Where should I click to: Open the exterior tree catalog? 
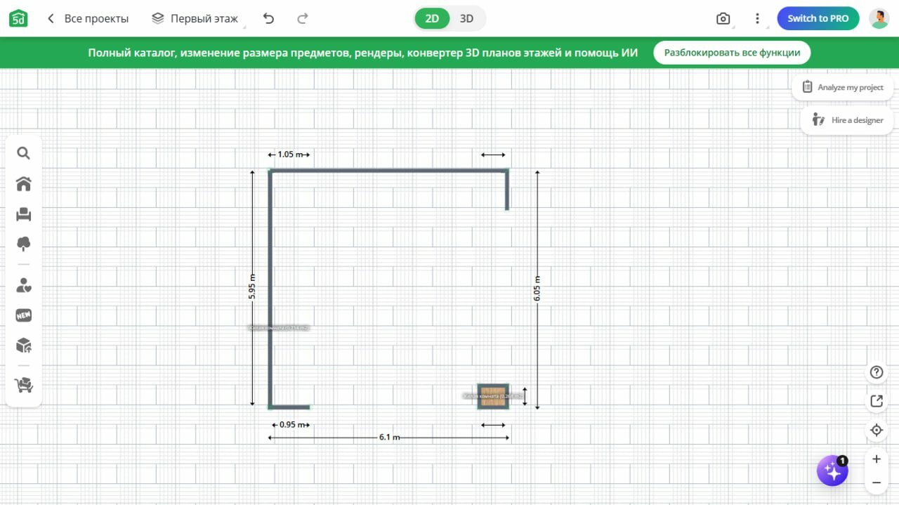[x=23, y=244]
